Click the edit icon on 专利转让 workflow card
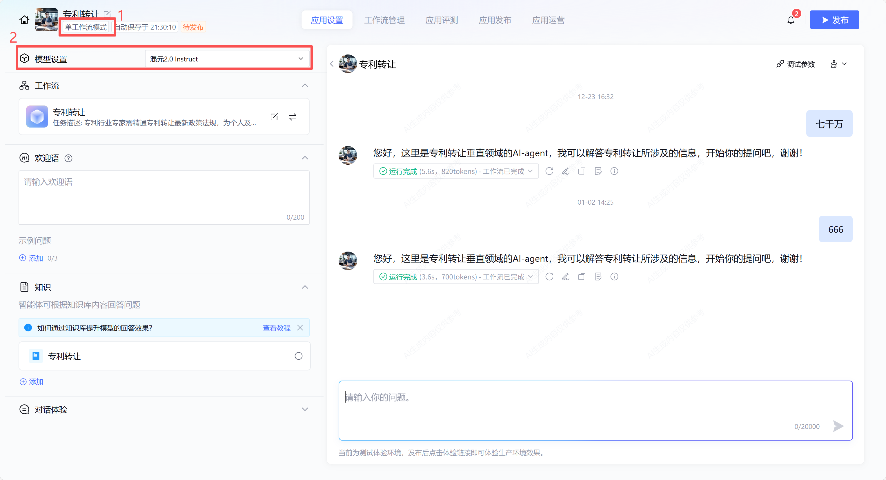 (x=274, y=117)
